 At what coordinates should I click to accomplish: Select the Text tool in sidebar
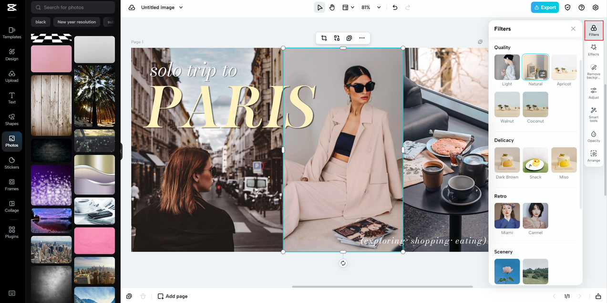point(12,98)
